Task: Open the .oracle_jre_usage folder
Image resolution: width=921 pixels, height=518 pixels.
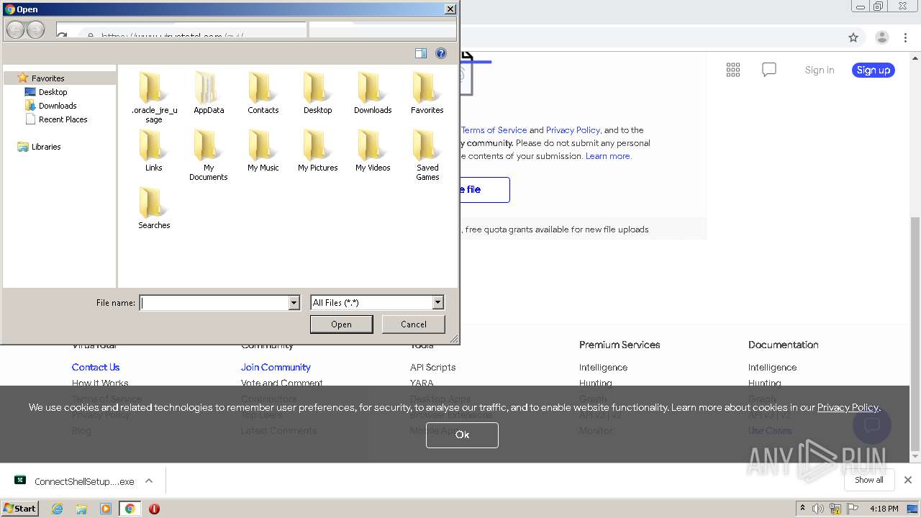Action: [154, 97]
